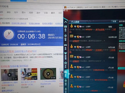This screenshot has height=93, width=125.
Task: Click person icon on the 城市体育馆 achievement post
Action: (72, 76)
